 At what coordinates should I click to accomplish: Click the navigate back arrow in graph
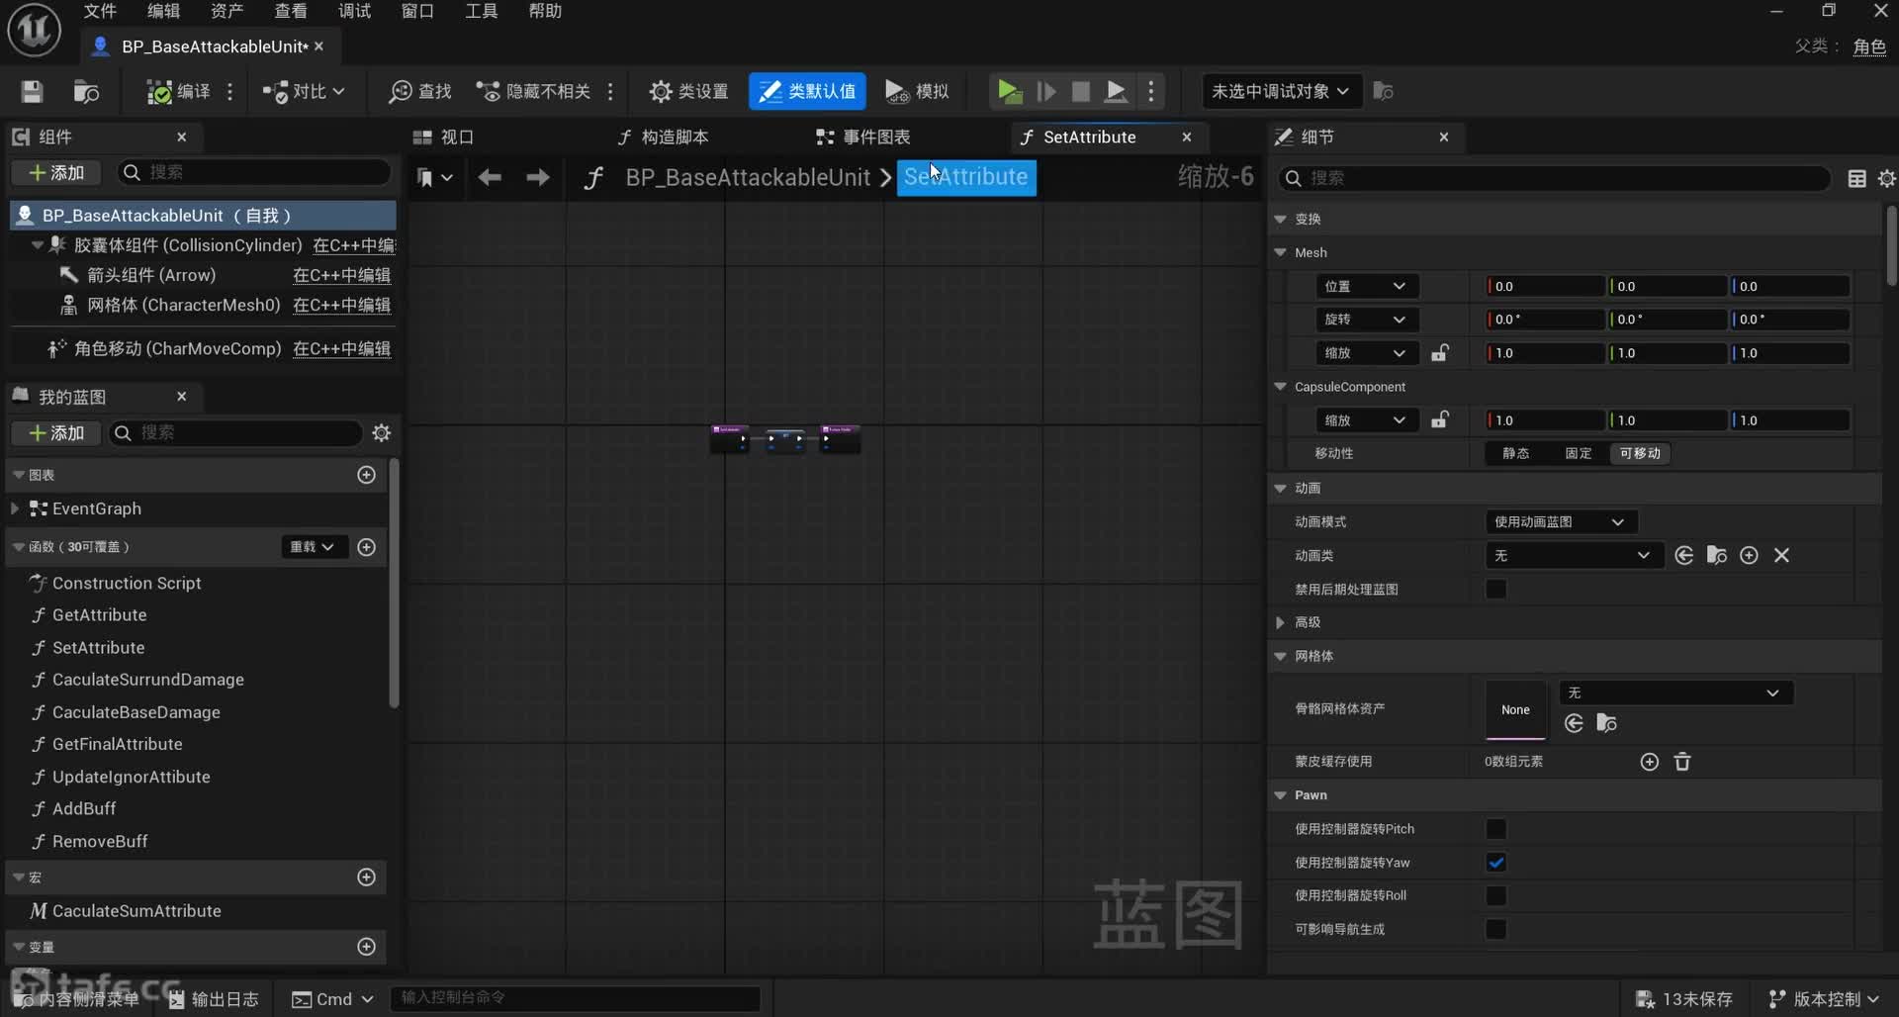coord(490,177)
